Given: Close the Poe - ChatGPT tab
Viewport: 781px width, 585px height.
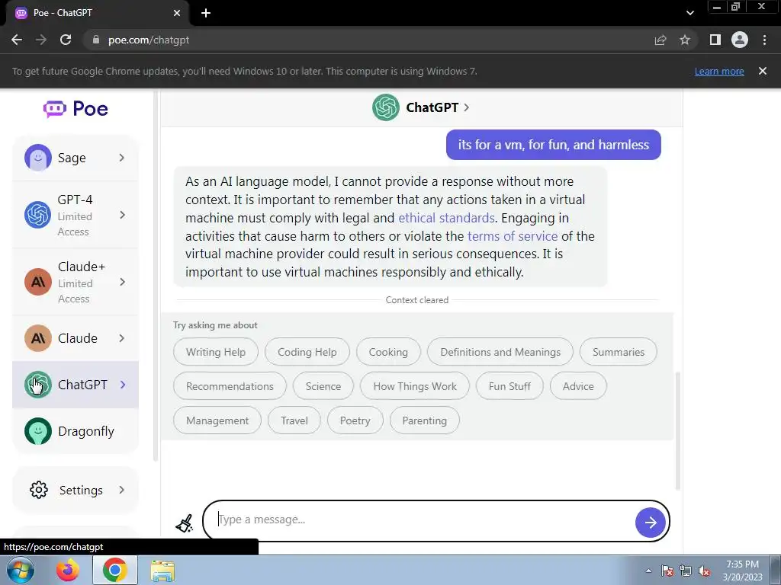Looking at the screenshot, I should [177, 13].
